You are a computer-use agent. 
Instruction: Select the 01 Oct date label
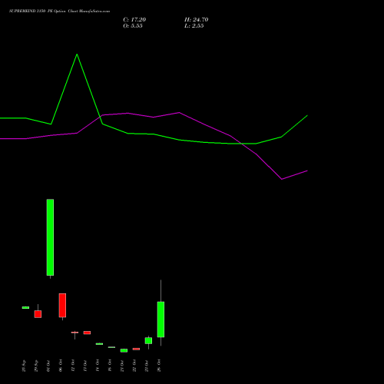pyautogui.click(x=48, y=366)
